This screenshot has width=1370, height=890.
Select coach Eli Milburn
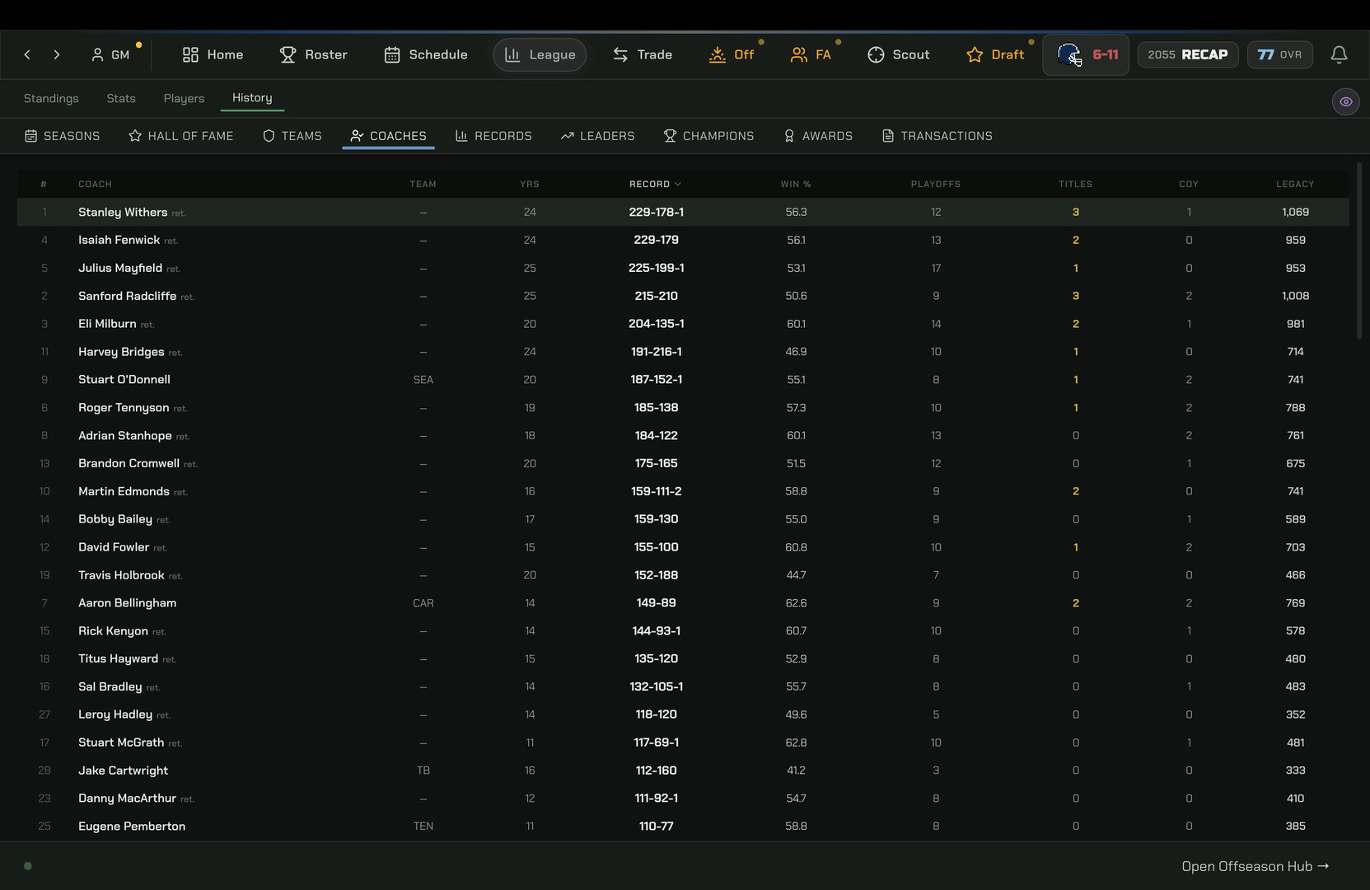pos(107,324)
